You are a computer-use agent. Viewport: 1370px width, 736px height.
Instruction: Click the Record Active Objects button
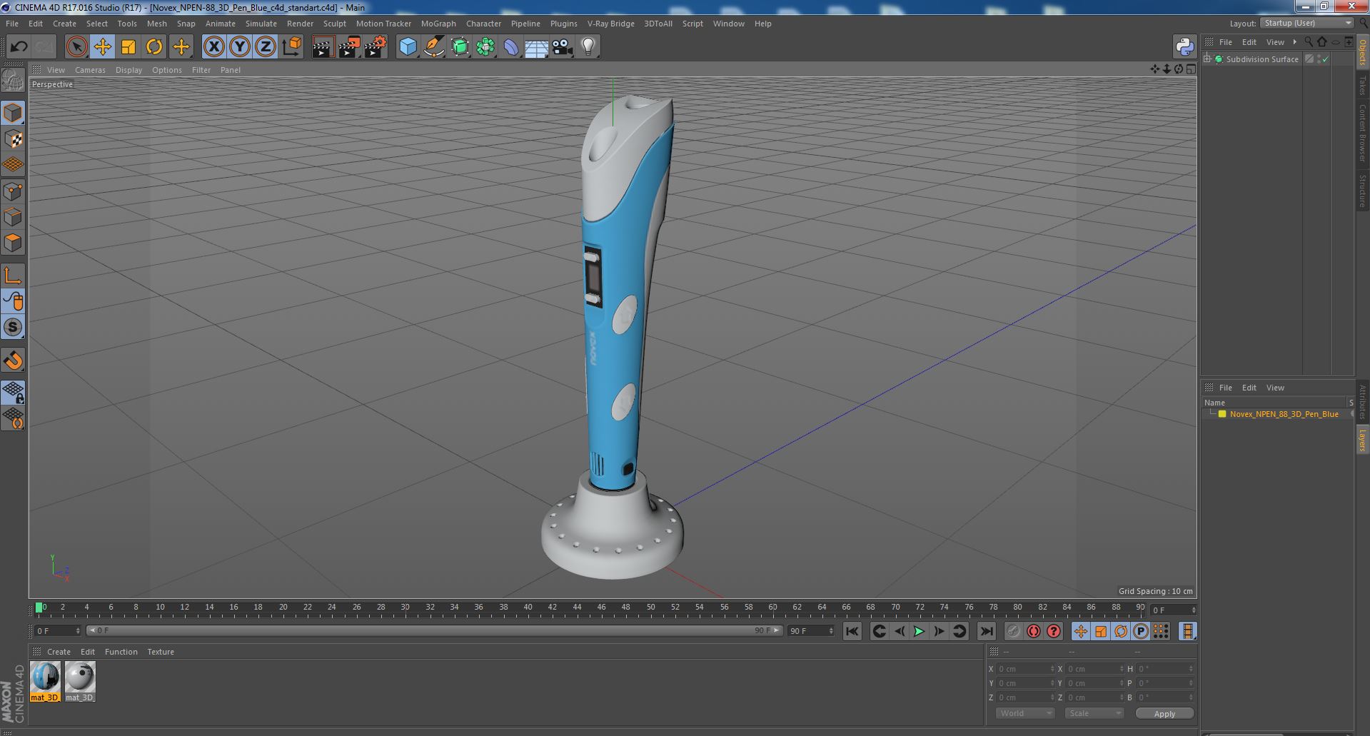point(1013,631)
